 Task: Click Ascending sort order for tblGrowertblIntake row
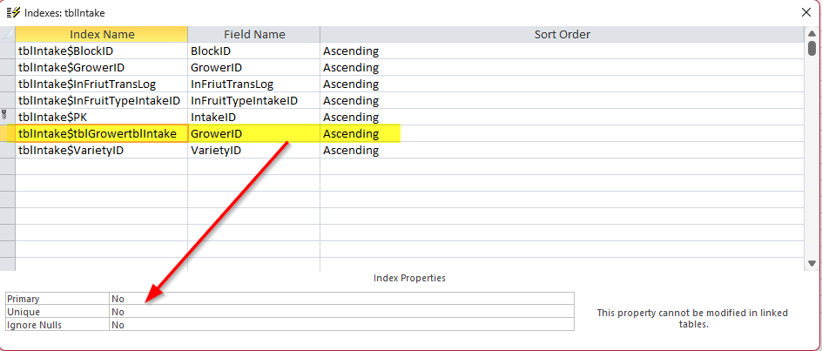click(x=562, y=134)
